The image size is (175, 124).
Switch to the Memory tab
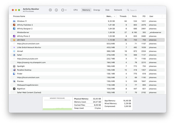[86, 10]
